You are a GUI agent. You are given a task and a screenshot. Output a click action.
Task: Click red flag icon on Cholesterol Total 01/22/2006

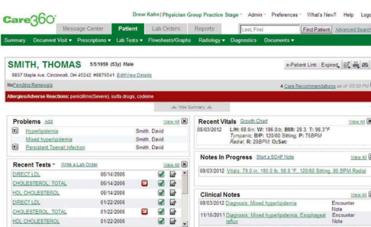145,212
